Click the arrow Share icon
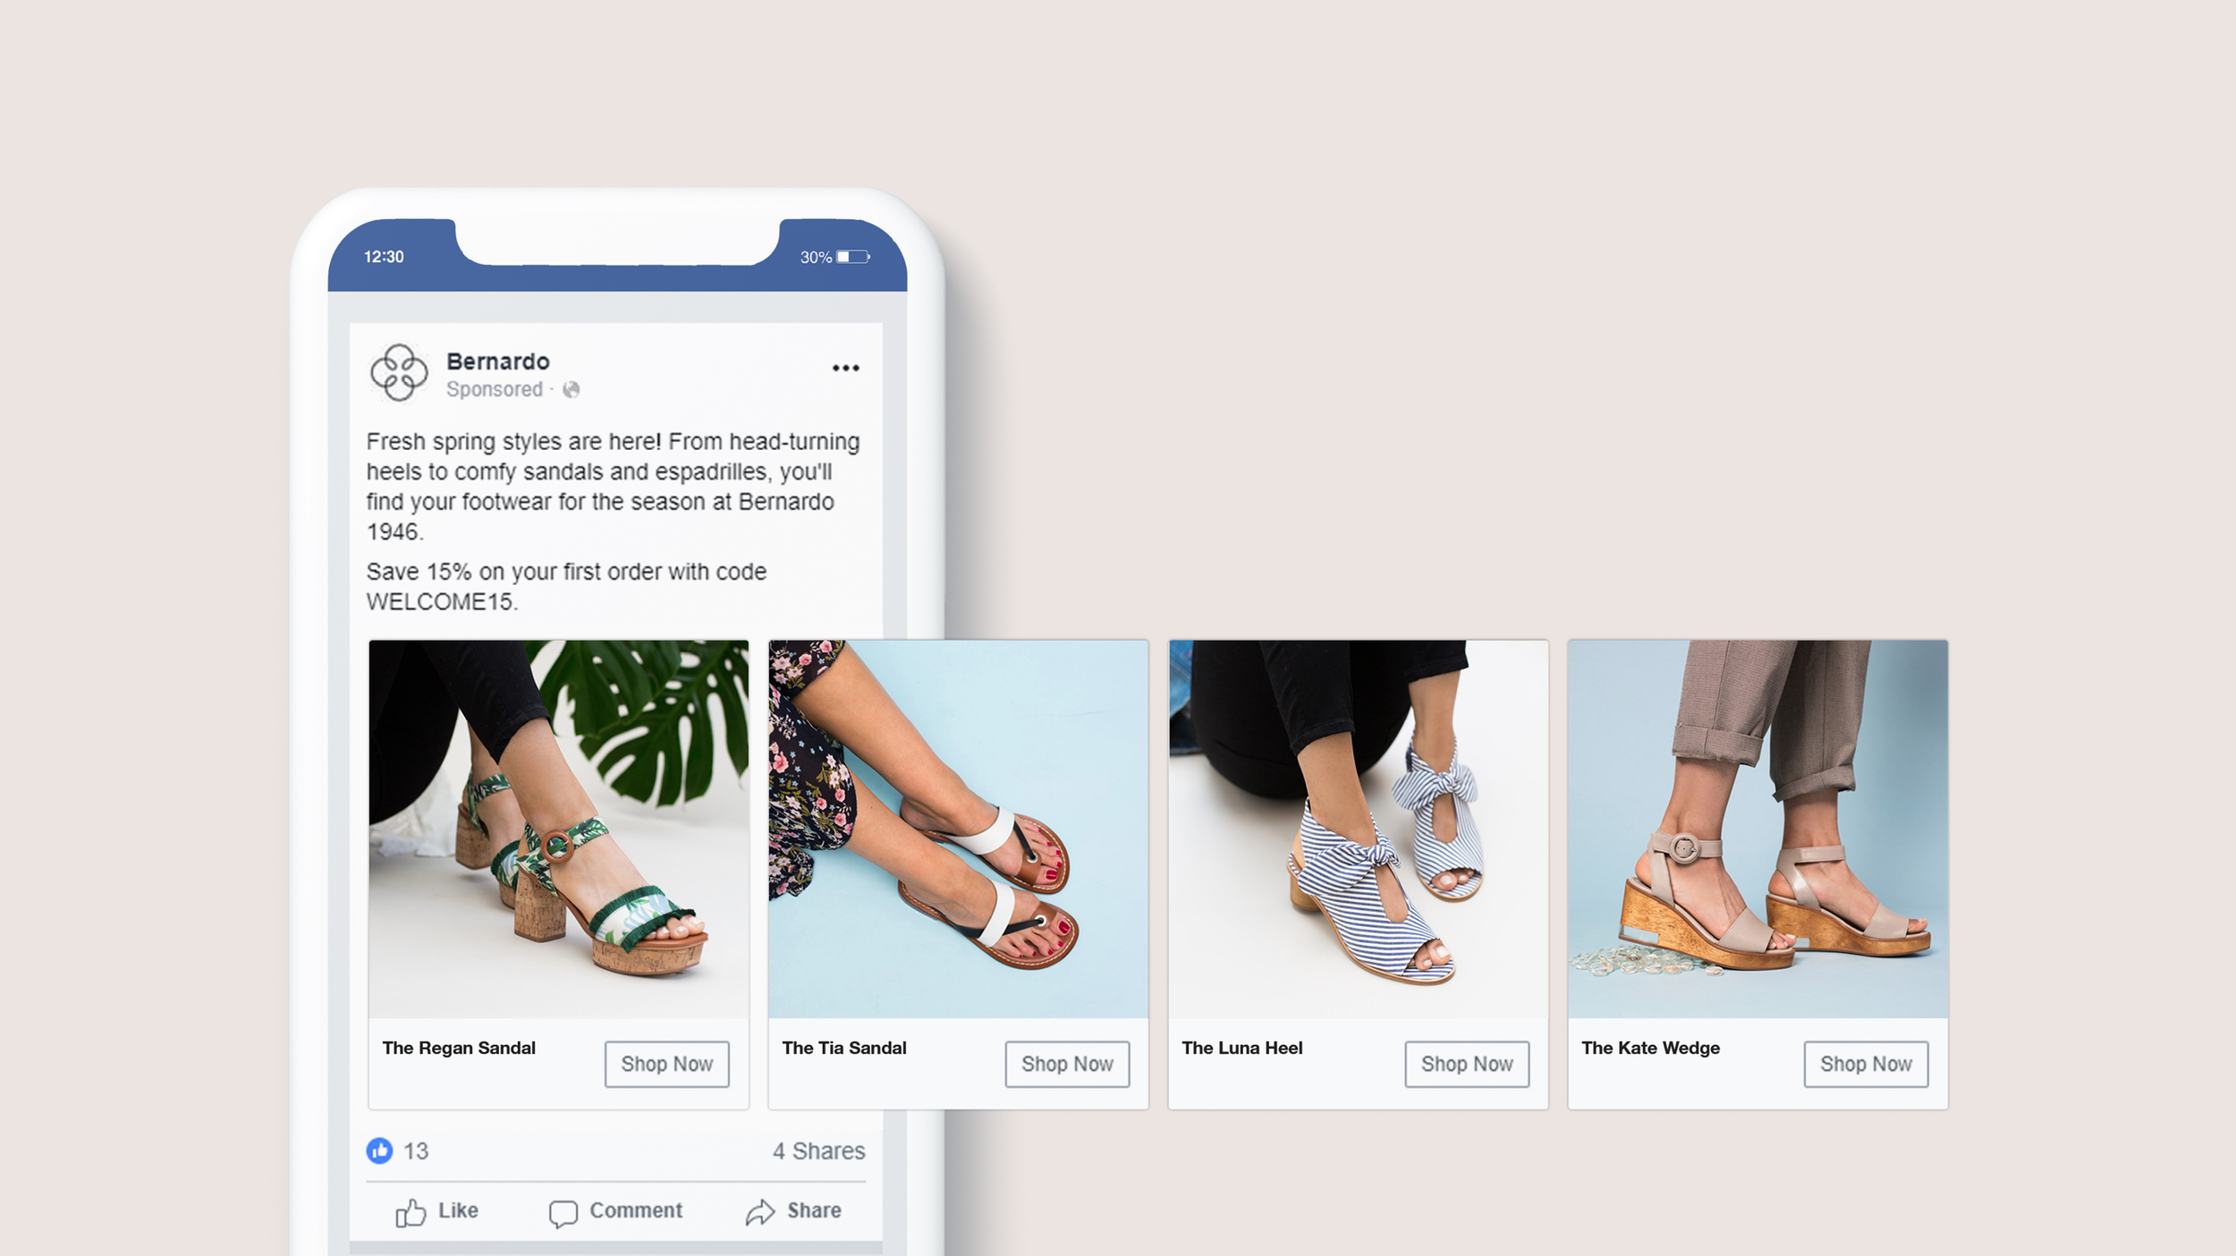The image size is (2236, 1256). [760, 1212]
